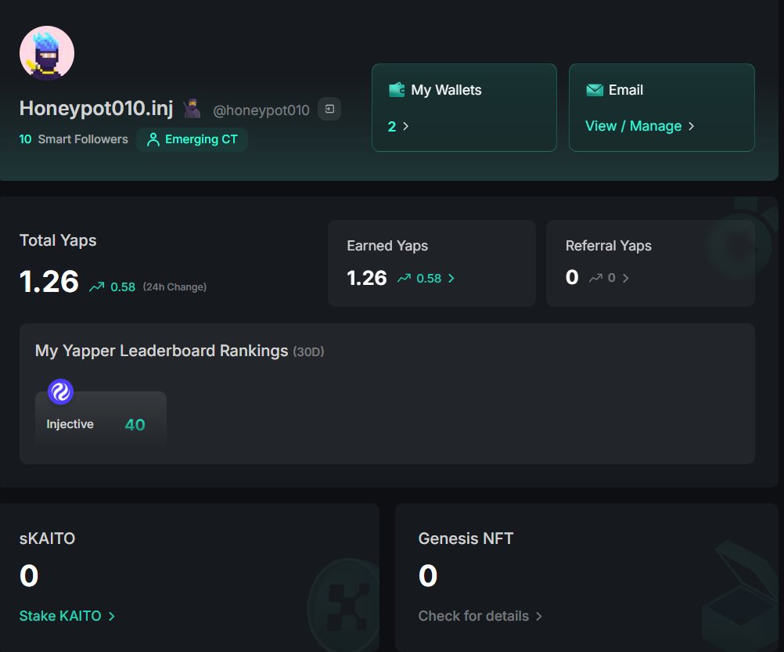The height and width of the screenshot is (652, 784).
Task: Click the Earned Yaps chevron arrow
Action: pos(451,279)
